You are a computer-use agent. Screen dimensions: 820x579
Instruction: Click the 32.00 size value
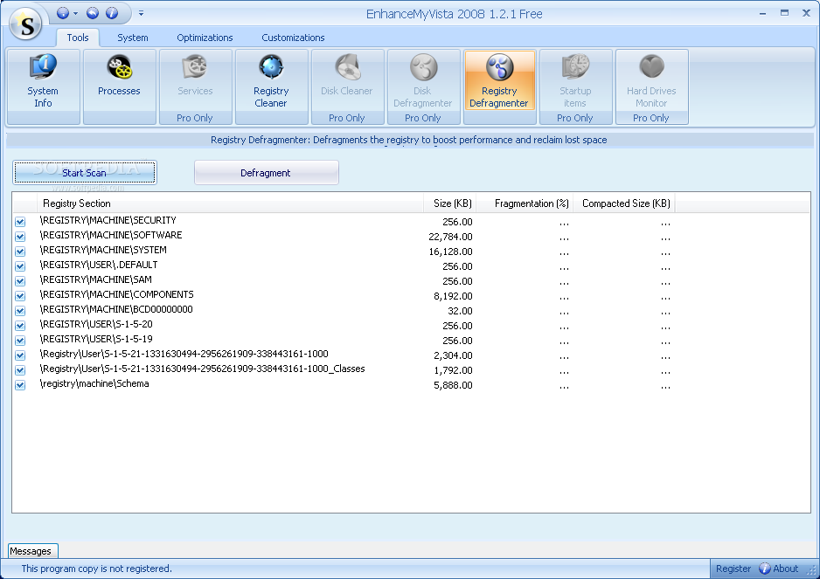(460, 311)
